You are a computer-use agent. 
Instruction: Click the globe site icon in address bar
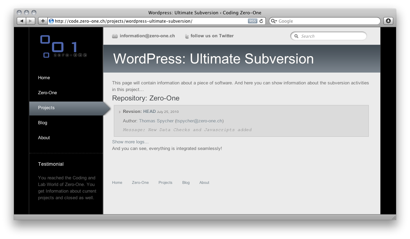pos(51,21)
